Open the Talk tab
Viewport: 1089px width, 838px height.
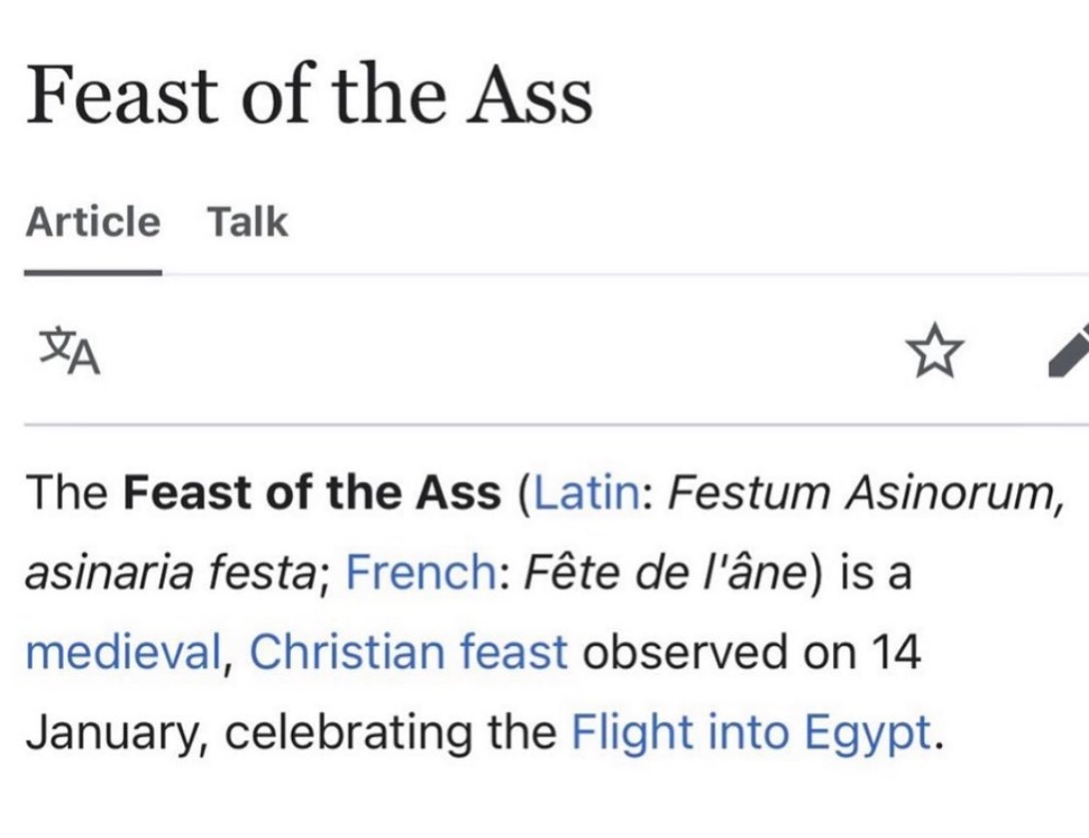pos(247,221)
